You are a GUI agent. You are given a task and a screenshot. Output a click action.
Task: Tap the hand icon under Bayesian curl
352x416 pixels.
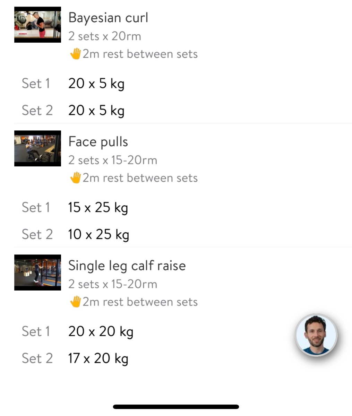click(75, 54)
